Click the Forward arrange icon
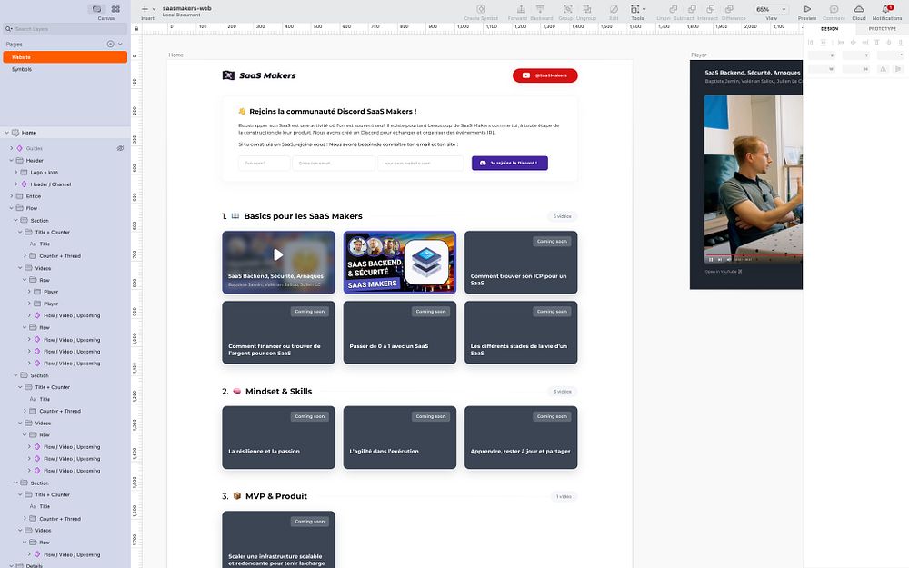Image resolution: width=909 pixels, height=568 pixels. (521, 9)
